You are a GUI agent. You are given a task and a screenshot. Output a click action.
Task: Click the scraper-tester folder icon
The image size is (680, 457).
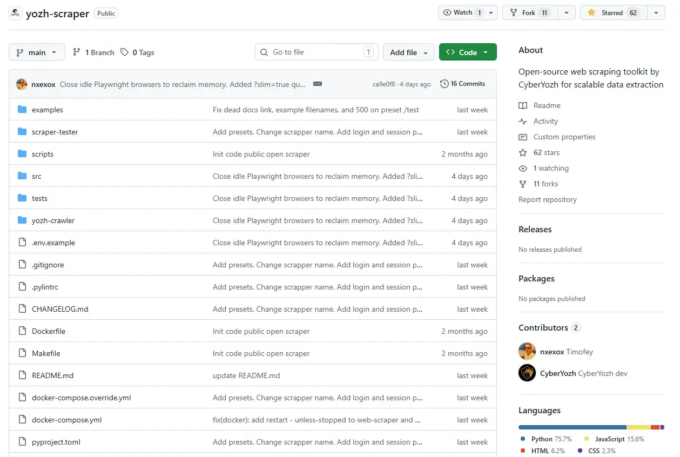click(22, 132)
